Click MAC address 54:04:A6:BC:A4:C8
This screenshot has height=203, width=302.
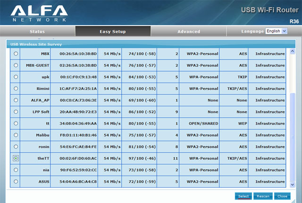tap(78, 181)
